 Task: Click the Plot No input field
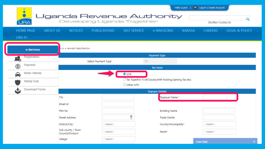click(118, 111)
